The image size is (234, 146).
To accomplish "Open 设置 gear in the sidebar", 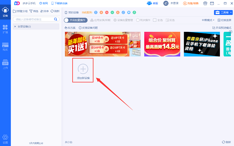I will [5, 139].
